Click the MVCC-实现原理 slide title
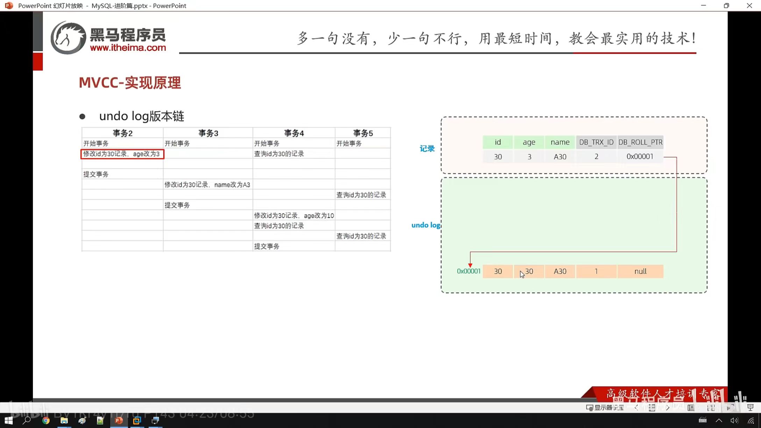Viewport: 761px width, 428px height. 130,83
